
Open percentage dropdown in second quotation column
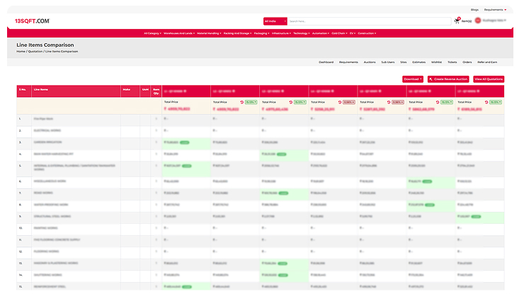pyautogui.click(x=251, y=102)
